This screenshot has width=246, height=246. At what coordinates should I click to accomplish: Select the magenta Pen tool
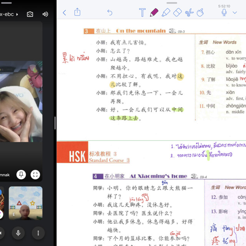tap(154, 12)
